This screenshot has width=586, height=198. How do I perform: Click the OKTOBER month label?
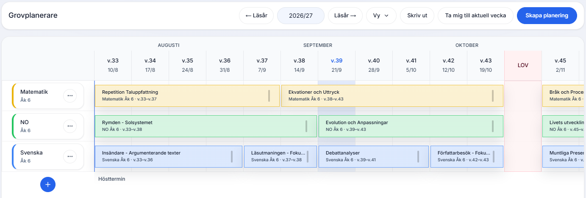click(x=467, y=45)
